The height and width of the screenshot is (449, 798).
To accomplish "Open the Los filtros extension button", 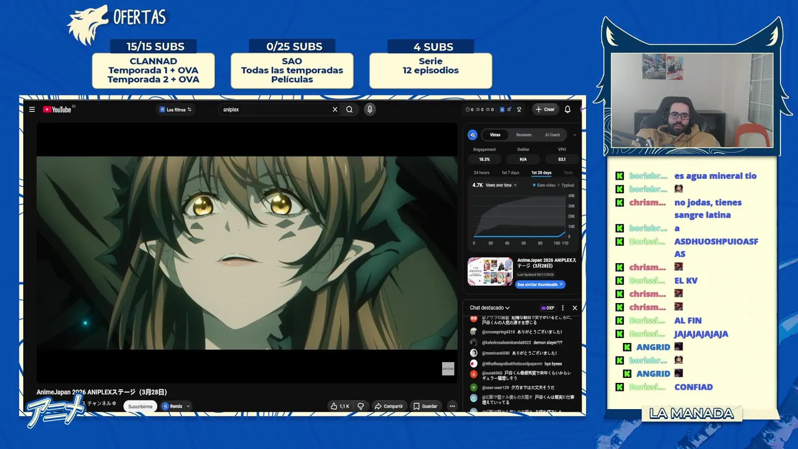I will click(x=175, y=109).
